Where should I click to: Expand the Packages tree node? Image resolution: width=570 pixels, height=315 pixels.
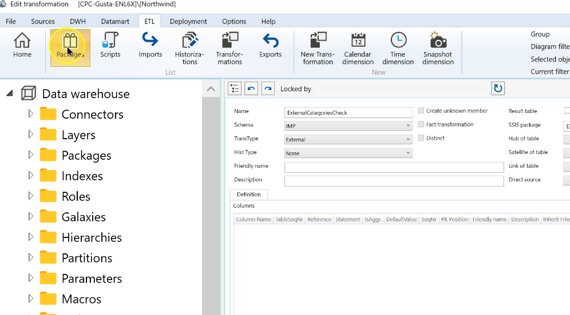point(31,155)
